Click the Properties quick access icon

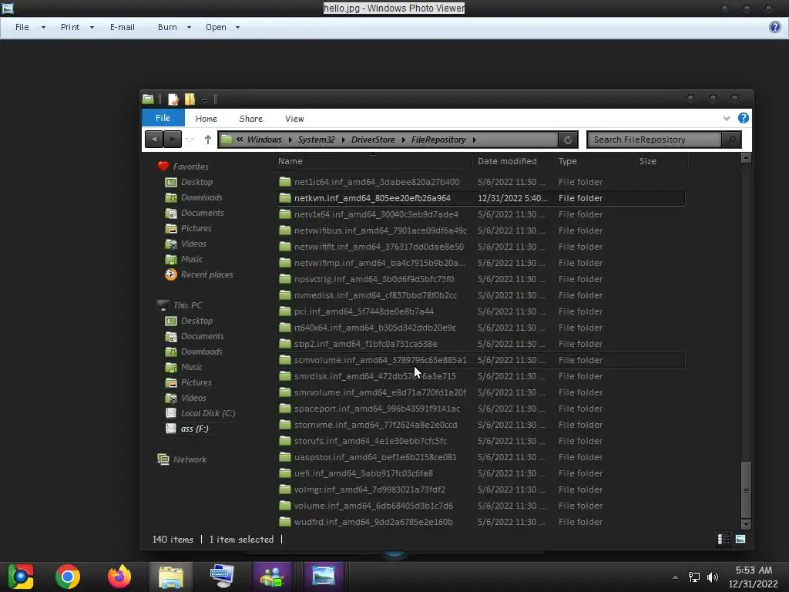173,99
